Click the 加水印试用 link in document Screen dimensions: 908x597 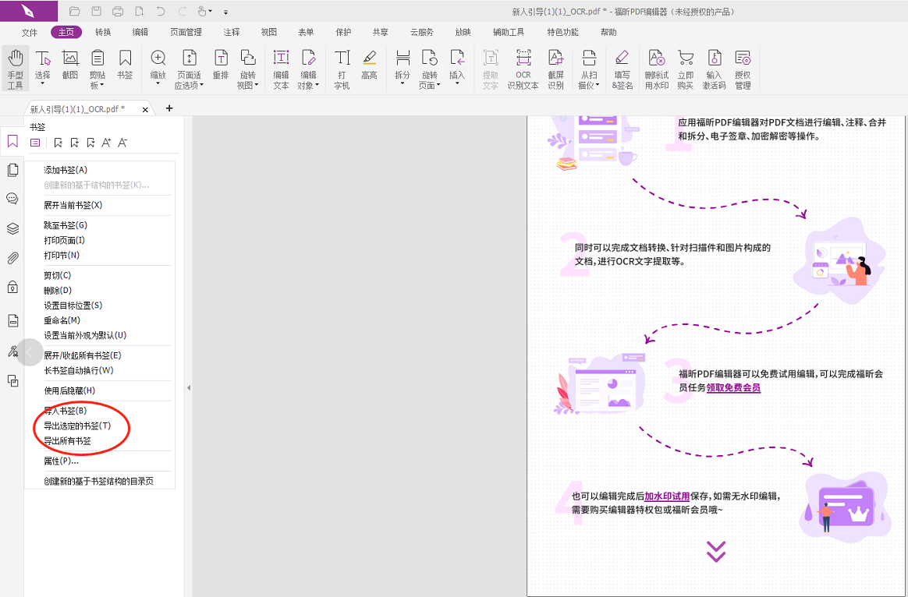pyautogui.click(x=667, y=496)
